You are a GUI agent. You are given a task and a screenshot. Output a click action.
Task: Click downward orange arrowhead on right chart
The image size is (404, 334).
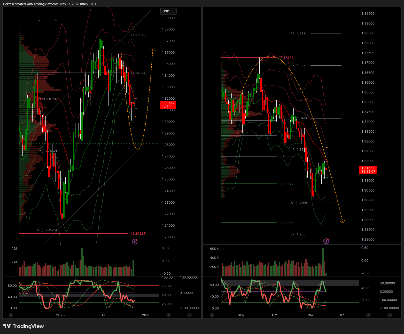click(x=343, y=222)
